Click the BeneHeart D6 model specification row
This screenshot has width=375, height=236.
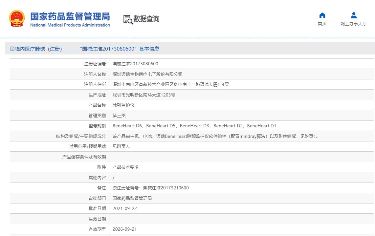[194, 126]
